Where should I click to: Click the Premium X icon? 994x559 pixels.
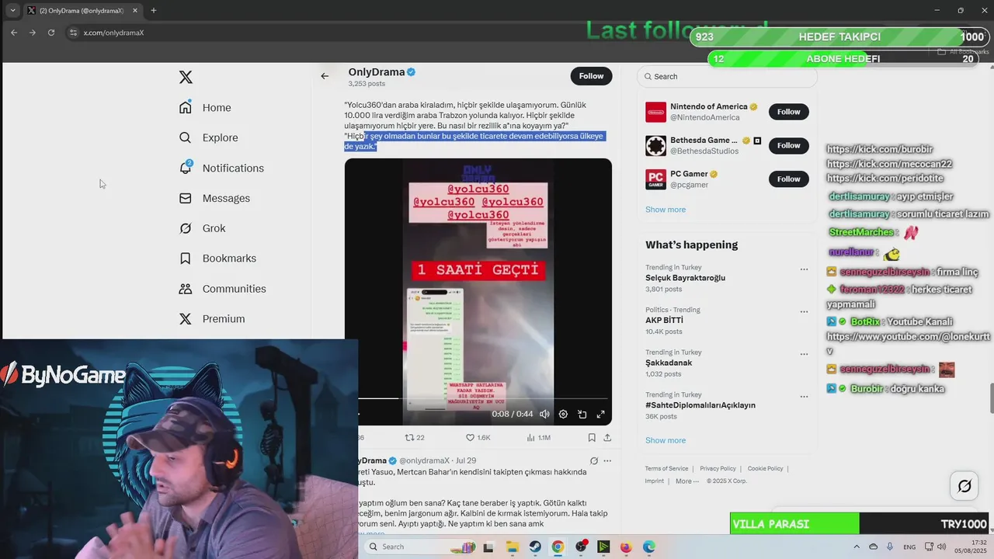click(x=185, y=319)
